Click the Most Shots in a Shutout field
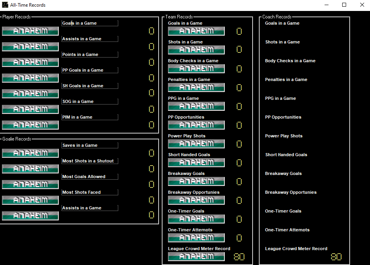The height and width of the screenshot is (265, 370). pos(90,161)
